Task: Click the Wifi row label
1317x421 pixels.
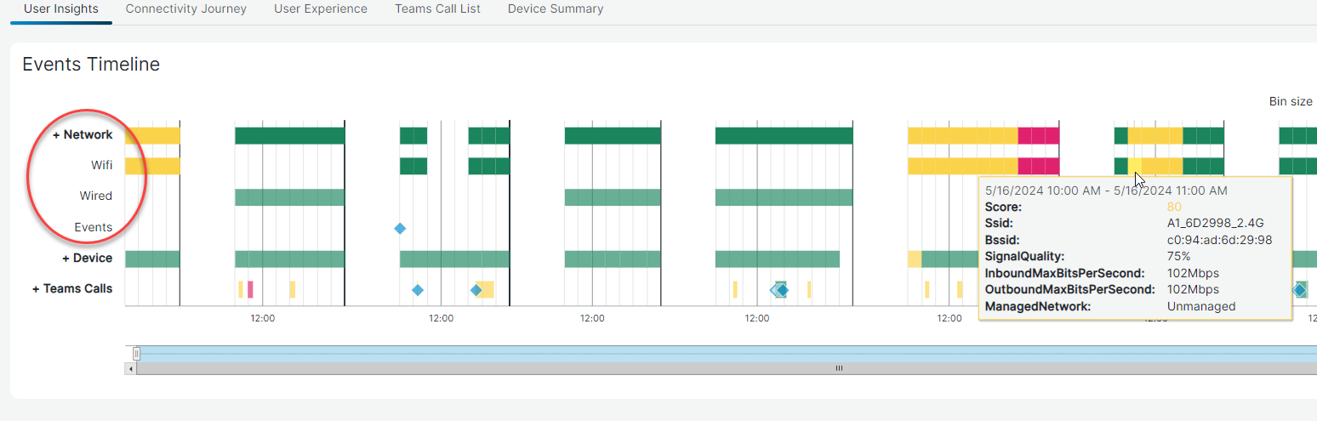Action: pyautogui.click(x=101, y=165)
